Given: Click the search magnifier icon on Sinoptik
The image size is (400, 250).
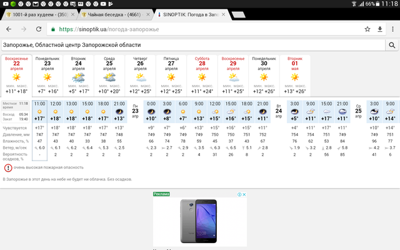Looking at the screenshot, I should [392, 45].
